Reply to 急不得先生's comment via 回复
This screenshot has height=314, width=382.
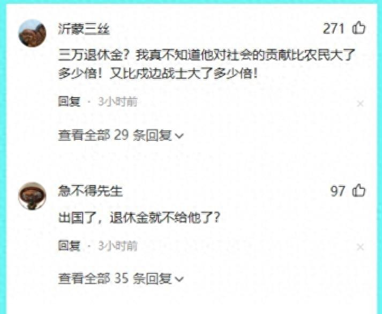[x=69, y=245]
